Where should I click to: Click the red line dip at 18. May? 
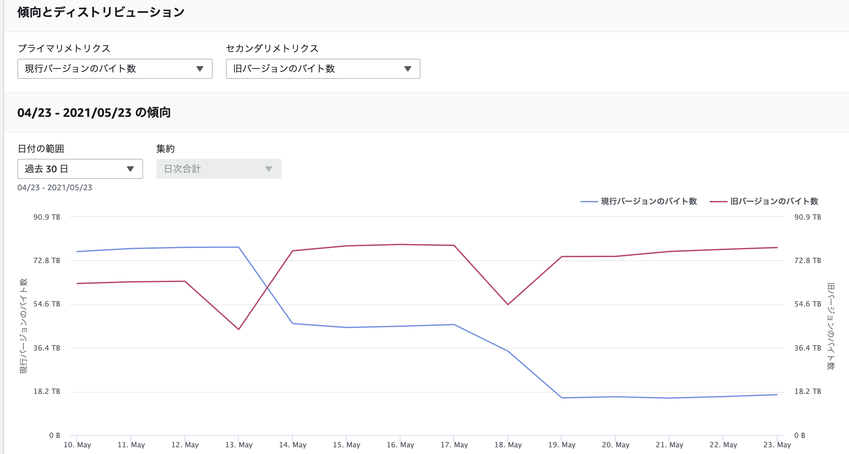(x=508, y=304)
